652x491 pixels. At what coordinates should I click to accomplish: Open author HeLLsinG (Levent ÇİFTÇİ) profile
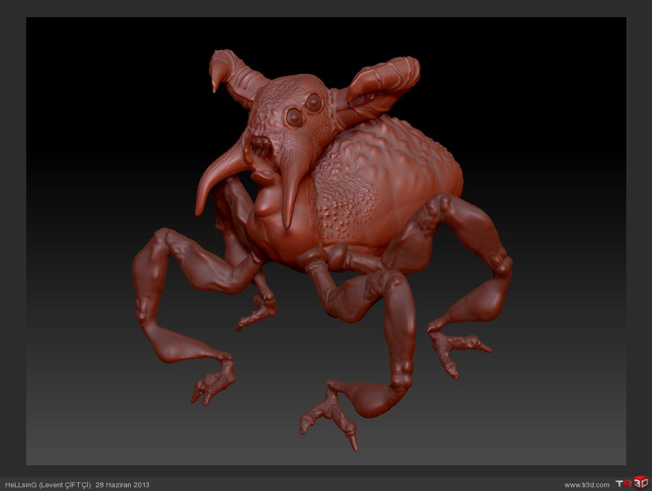(48, 485)
